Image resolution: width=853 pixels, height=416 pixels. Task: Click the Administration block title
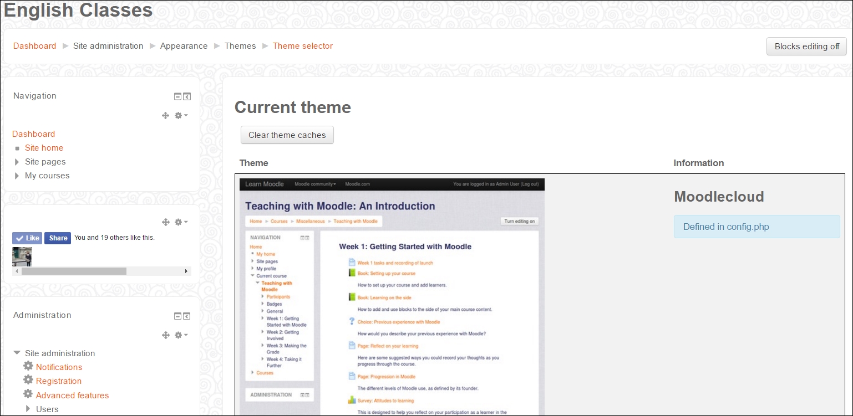pyautogui.click(x=42, y=315)
